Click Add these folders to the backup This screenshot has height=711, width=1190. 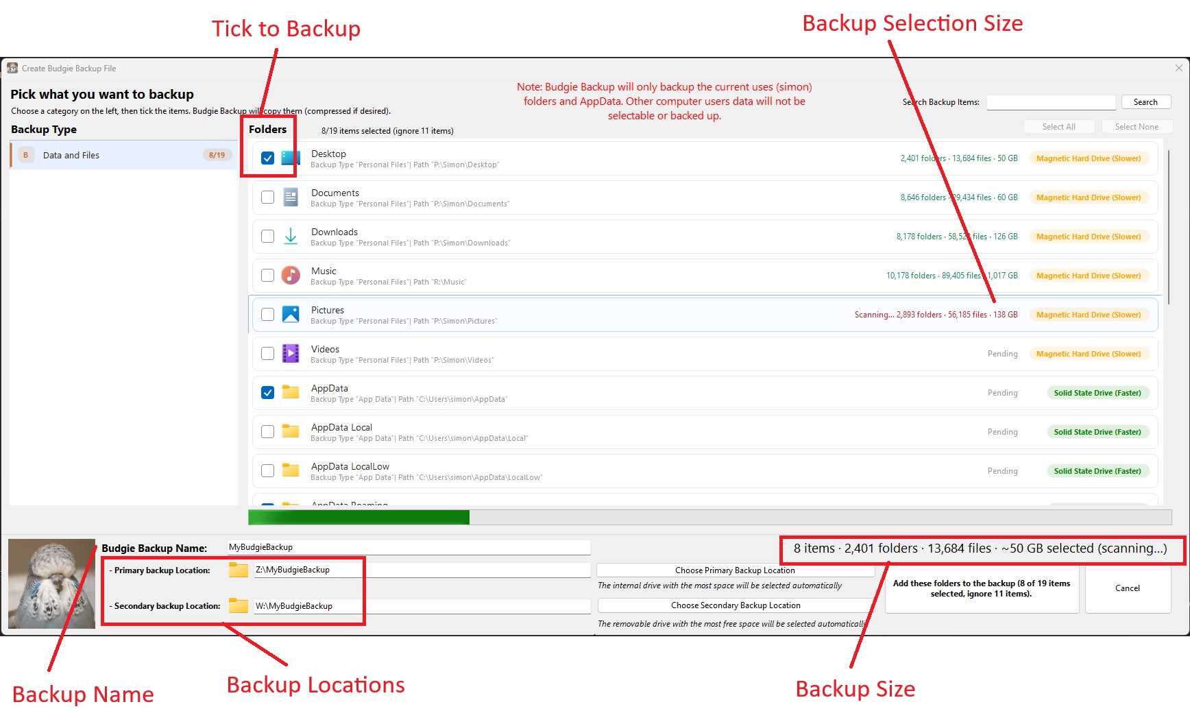click(x=982, y=588)
